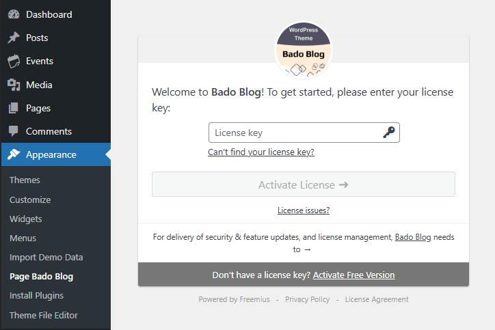Open the License issues? link
The image size is (495, 330).
304,210
